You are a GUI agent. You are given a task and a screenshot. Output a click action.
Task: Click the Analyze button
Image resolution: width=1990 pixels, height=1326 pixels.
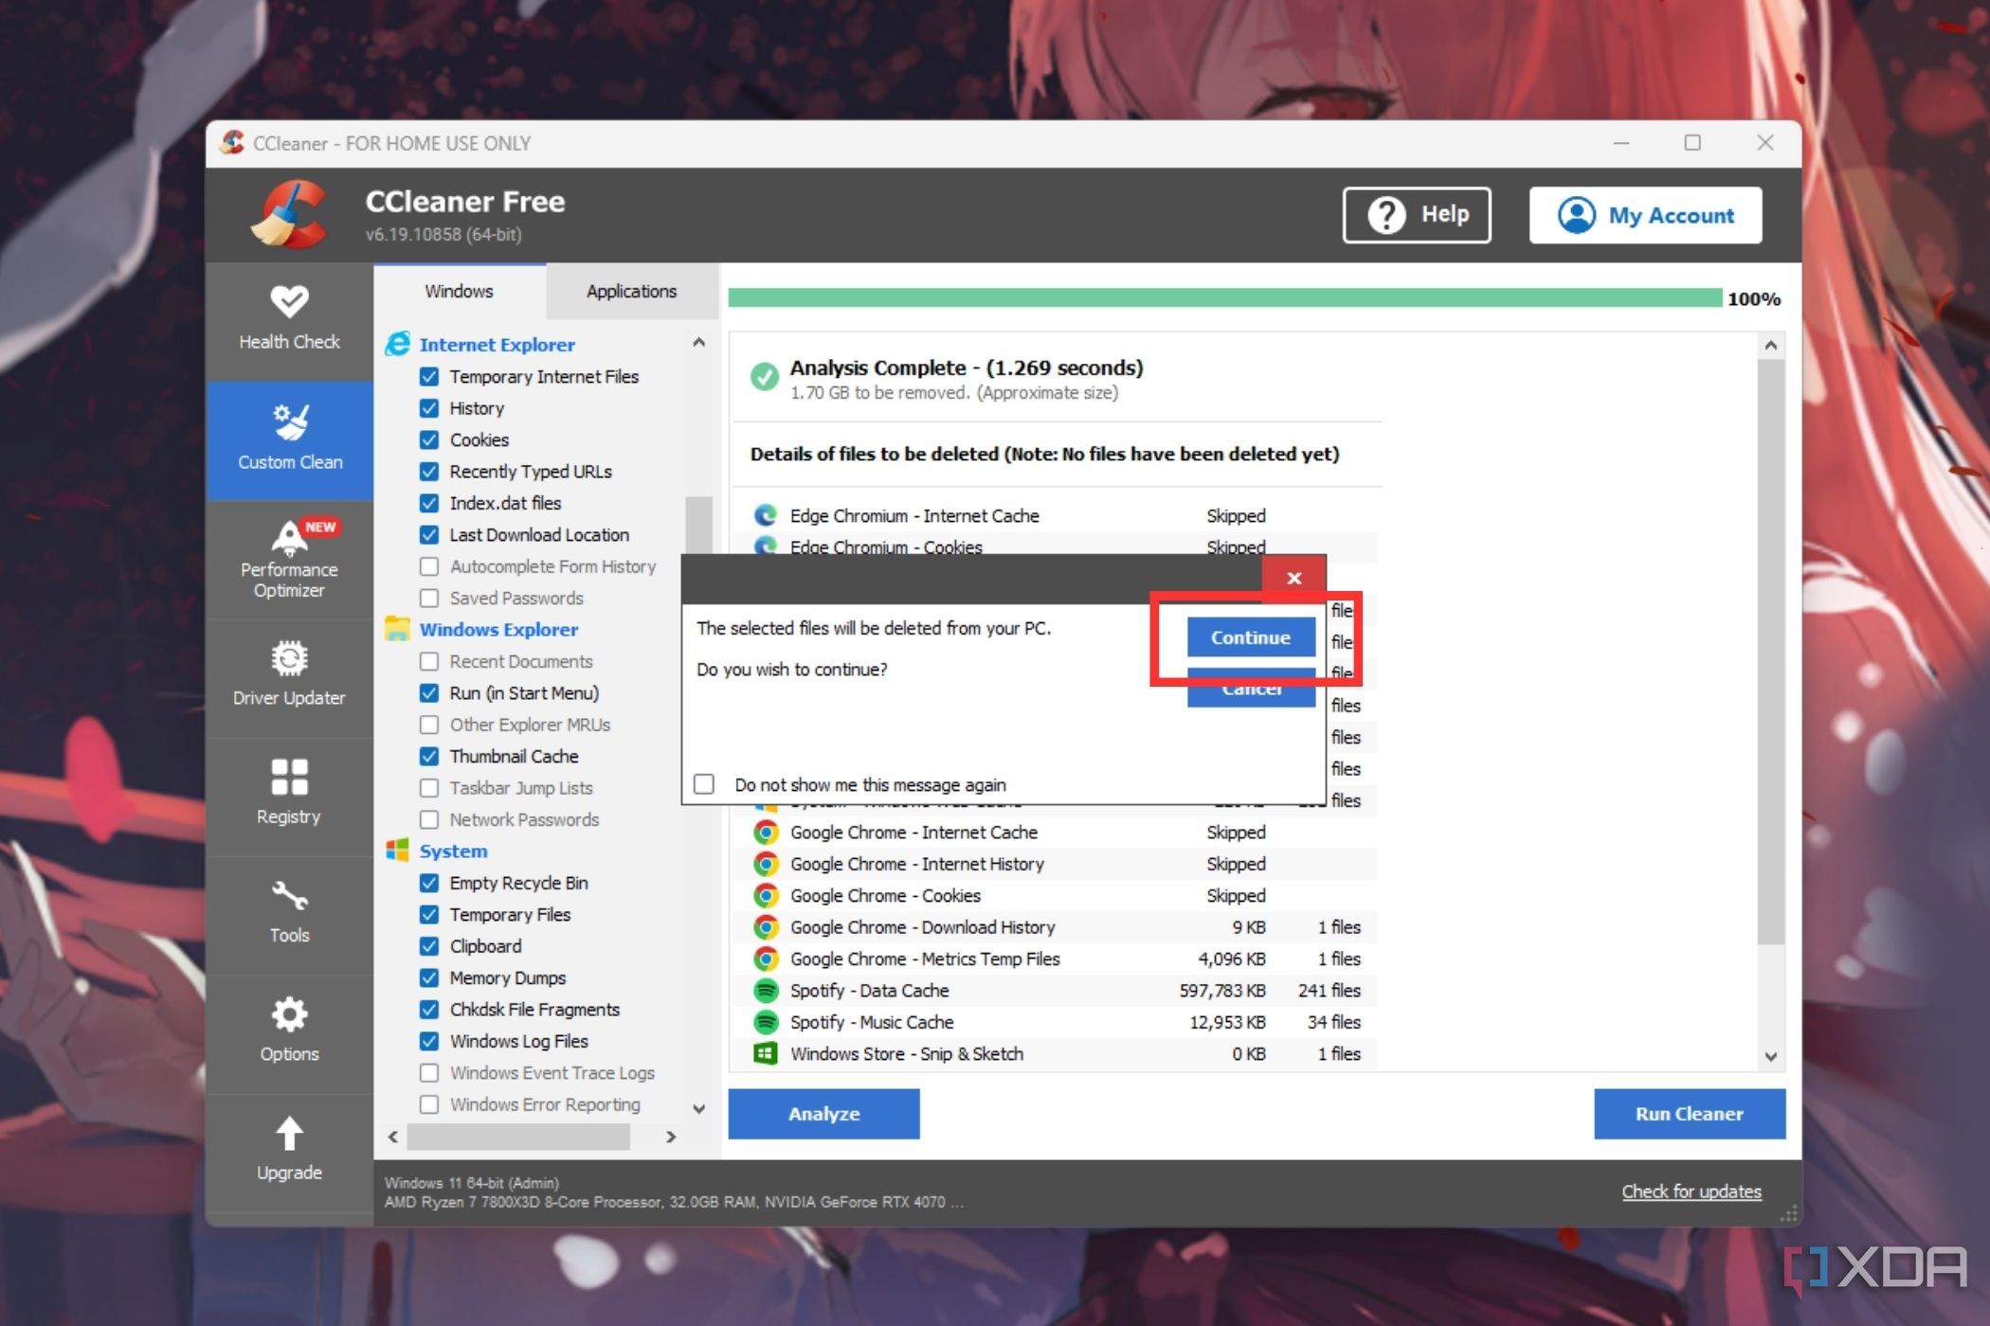pos(823,1114)
